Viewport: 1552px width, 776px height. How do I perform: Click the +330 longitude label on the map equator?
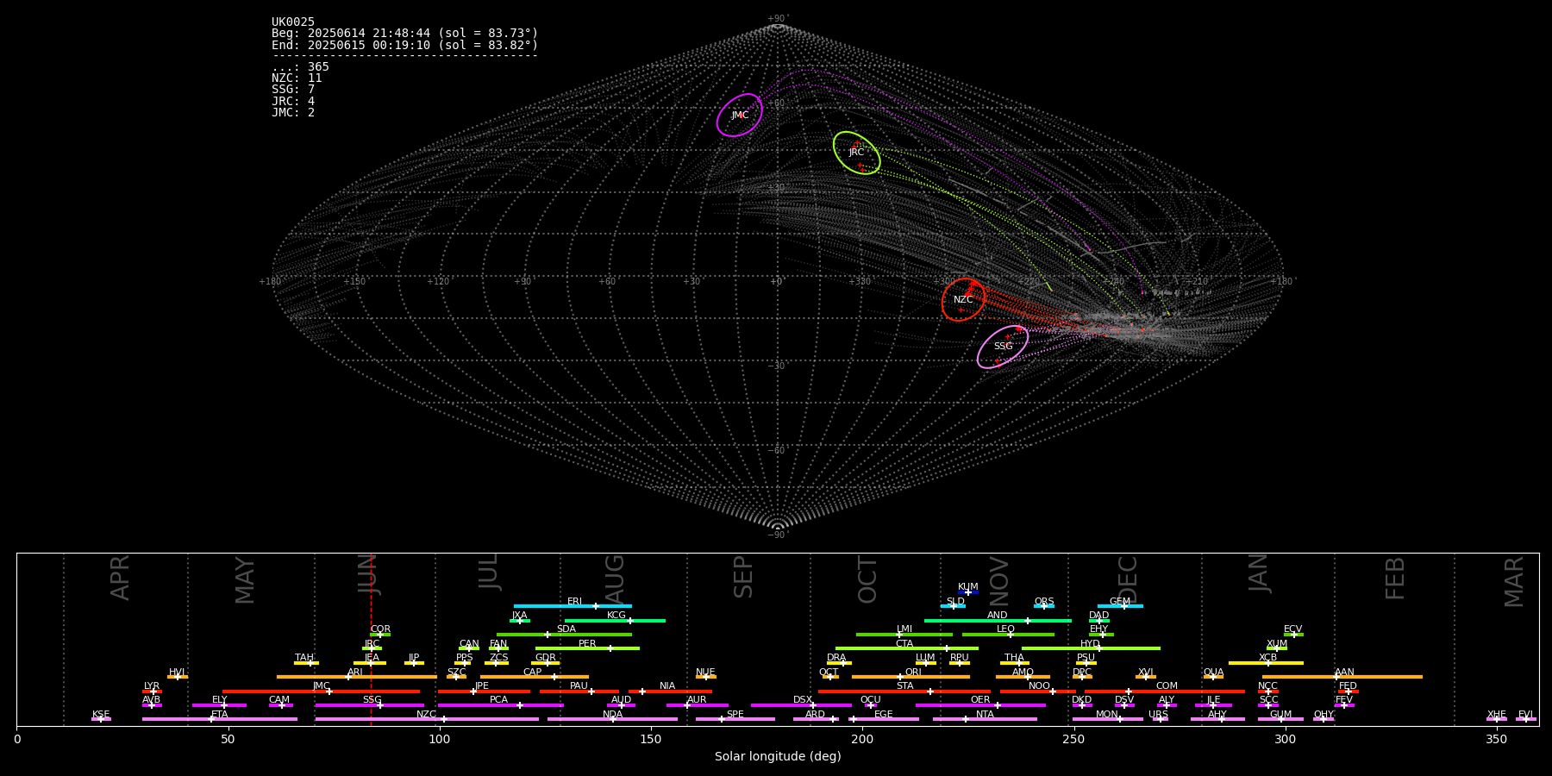(860, 281)
